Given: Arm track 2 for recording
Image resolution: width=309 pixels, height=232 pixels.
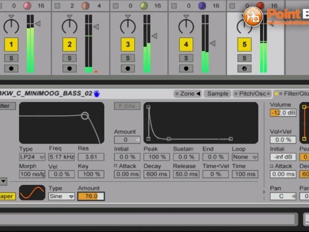Looking at the screenshot, I should pos(70,68).
